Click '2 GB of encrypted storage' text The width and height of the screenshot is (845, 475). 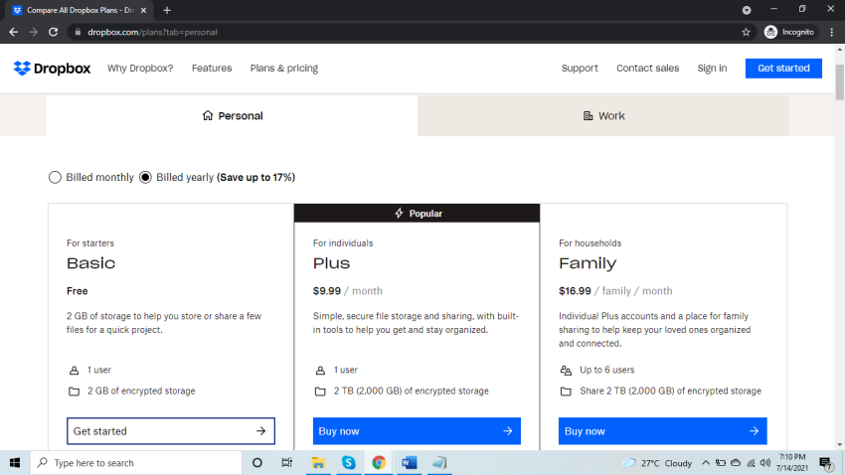(141, 391)
